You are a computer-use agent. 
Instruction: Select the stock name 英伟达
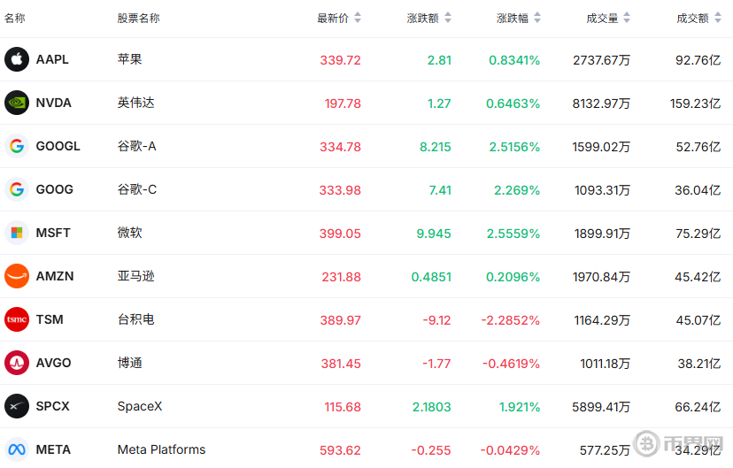[x=136, y=103]
